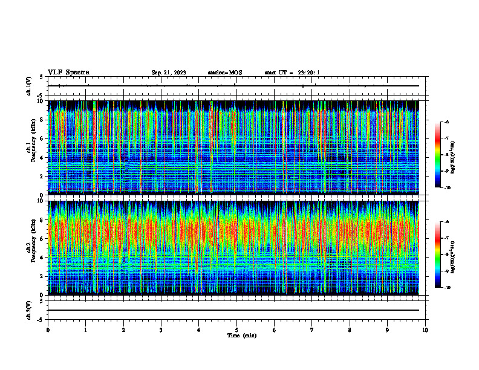Screen dimensions: 479x370
Task: Click time axis tick label "3"
Action: (x=161, y=330)
